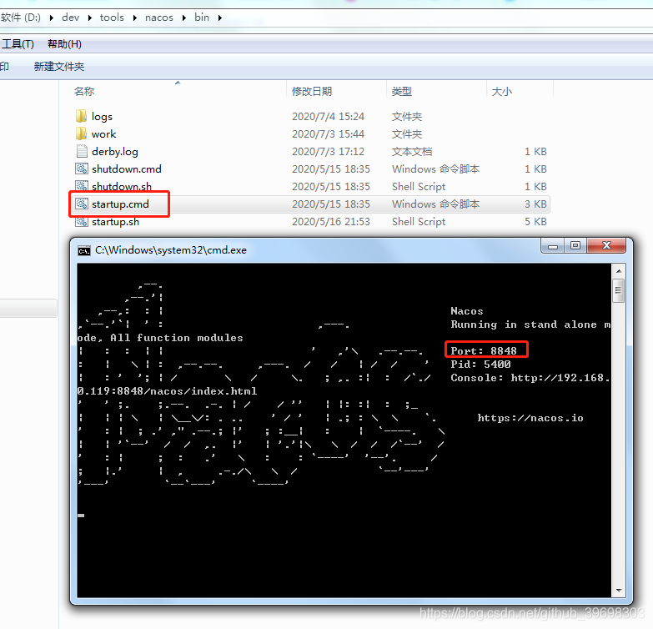Image resolution: width=653 pixels, height=629 pixels.
Task: Click the https://nacos.io text in console
Action: pyautogui.click(x=530, y=418)
